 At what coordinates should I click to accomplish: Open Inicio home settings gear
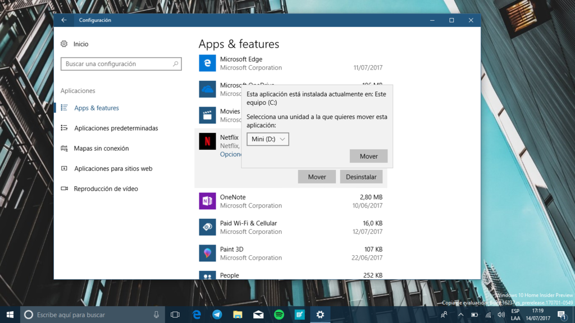(x=64, y=44)
